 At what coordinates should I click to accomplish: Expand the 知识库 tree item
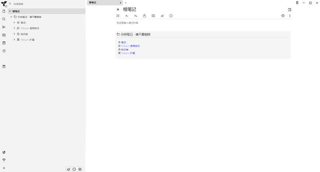(14, 34)
